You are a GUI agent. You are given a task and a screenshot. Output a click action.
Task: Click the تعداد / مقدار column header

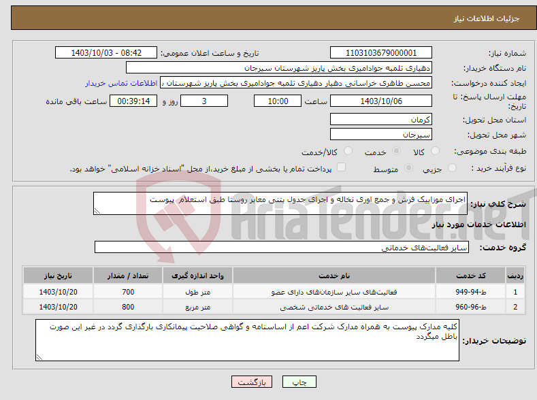[x=128, y=276]
